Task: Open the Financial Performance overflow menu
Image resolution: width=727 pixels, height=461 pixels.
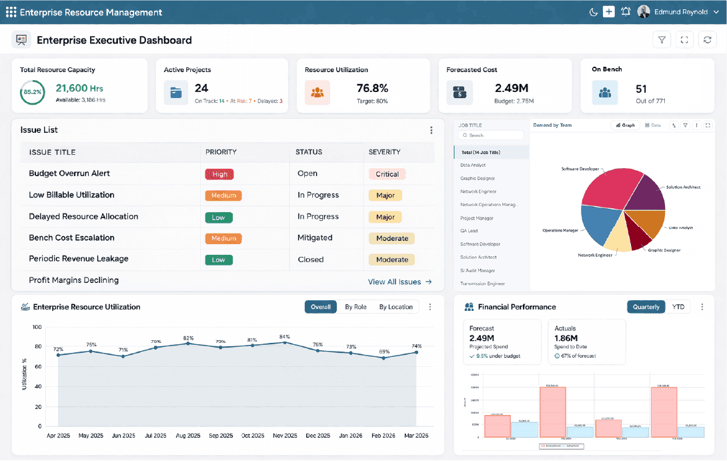Action: (x=702, y=307)
